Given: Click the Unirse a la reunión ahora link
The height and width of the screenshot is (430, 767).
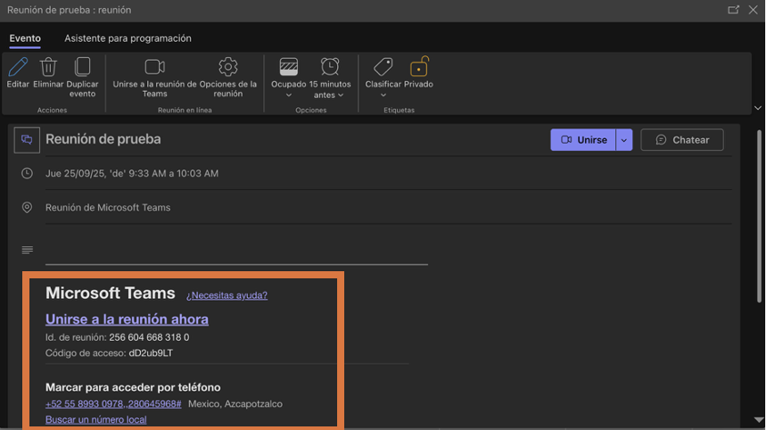Looking at the screenshot, I should coord(127,319).
